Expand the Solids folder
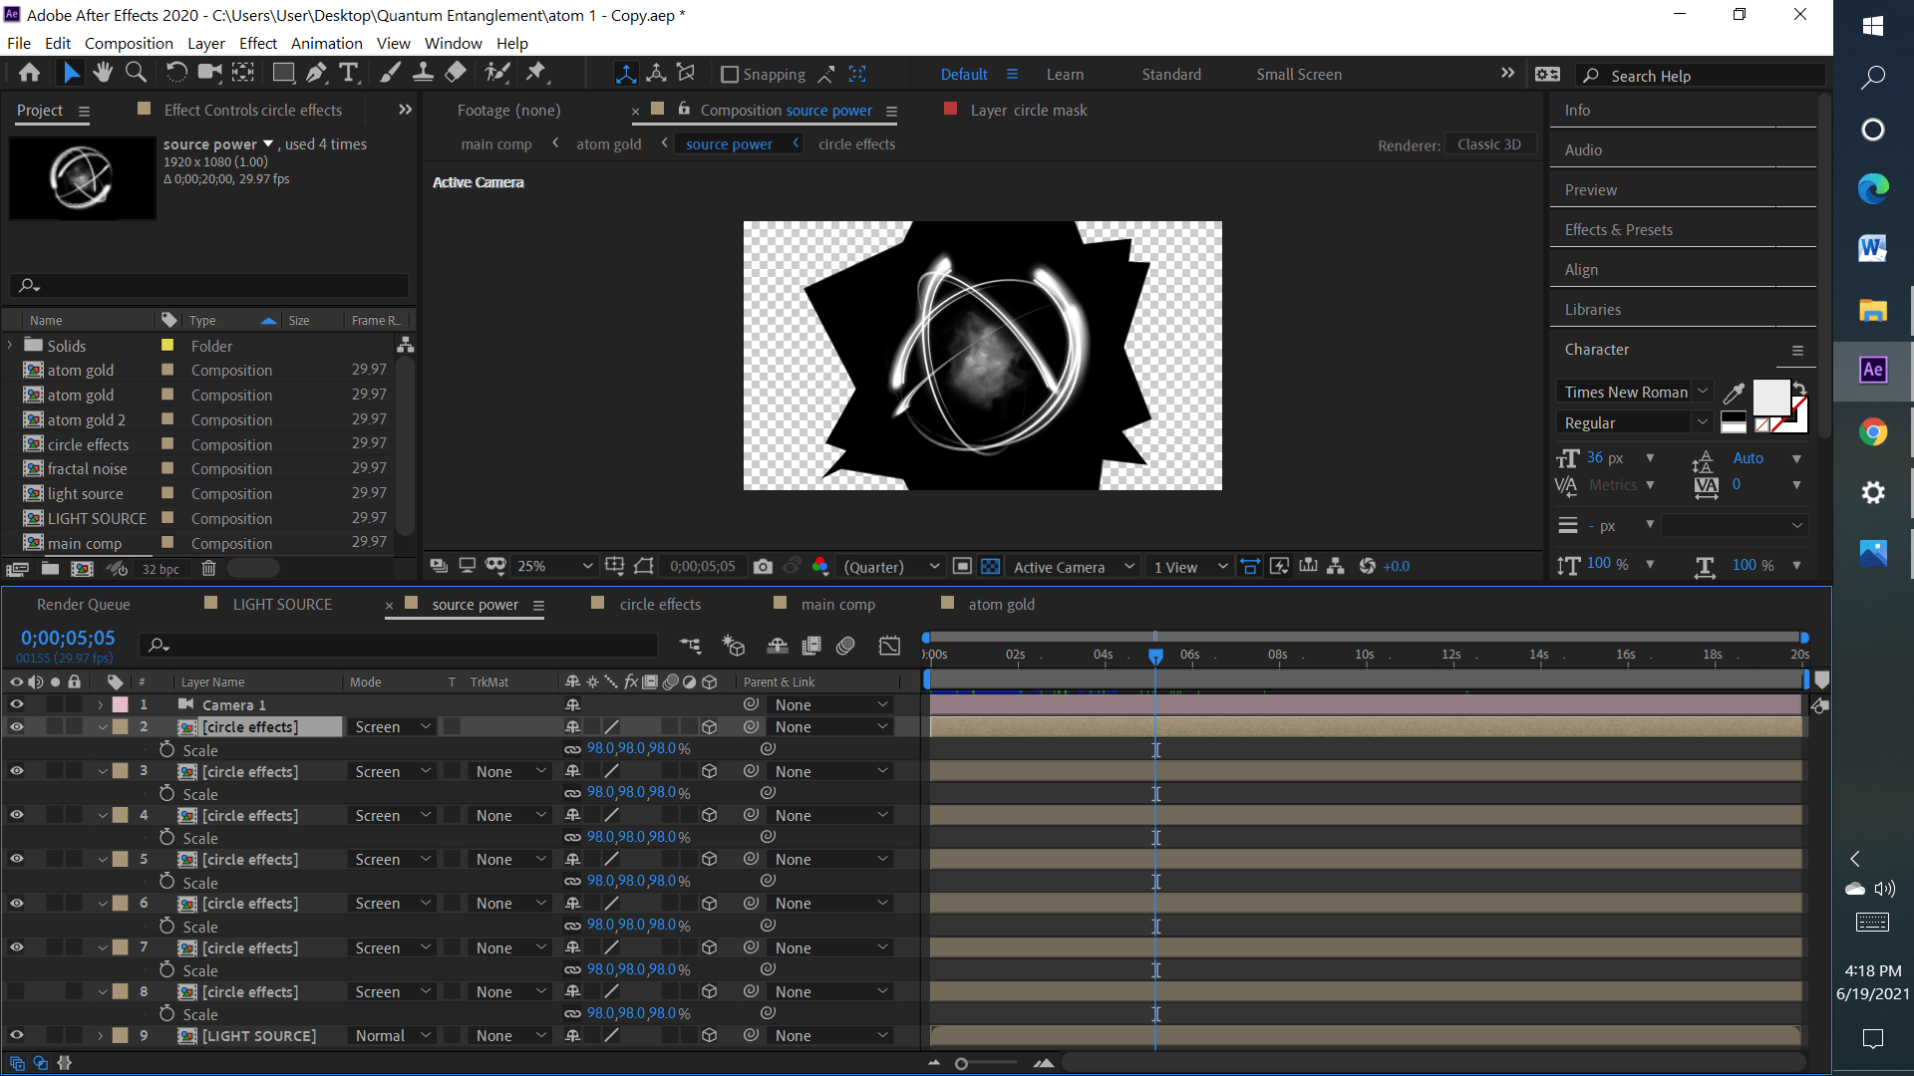 coord(11,346)
